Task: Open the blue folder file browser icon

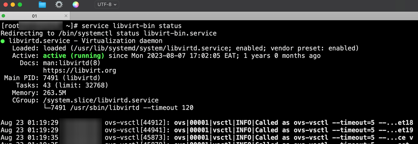Action: click(x=42, y=4)
